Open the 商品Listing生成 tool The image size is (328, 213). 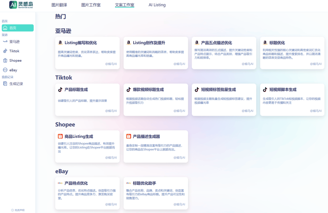pos(87,147)
